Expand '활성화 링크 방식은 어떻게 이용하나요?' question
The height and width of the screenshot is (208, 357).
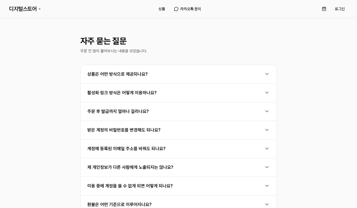coord(178,93)
